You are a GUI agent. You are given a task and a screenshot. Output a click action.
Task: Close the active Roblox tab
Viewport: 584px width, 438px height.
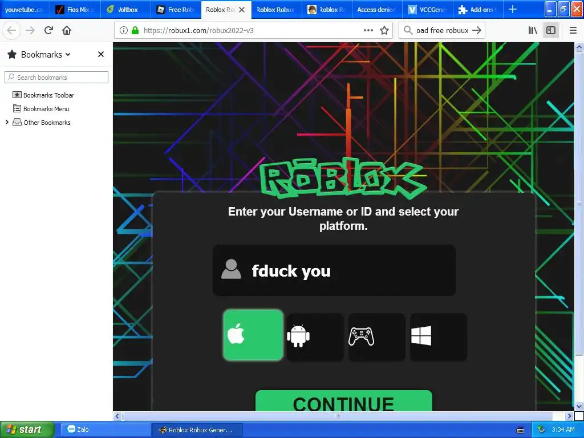coord(242,10)
